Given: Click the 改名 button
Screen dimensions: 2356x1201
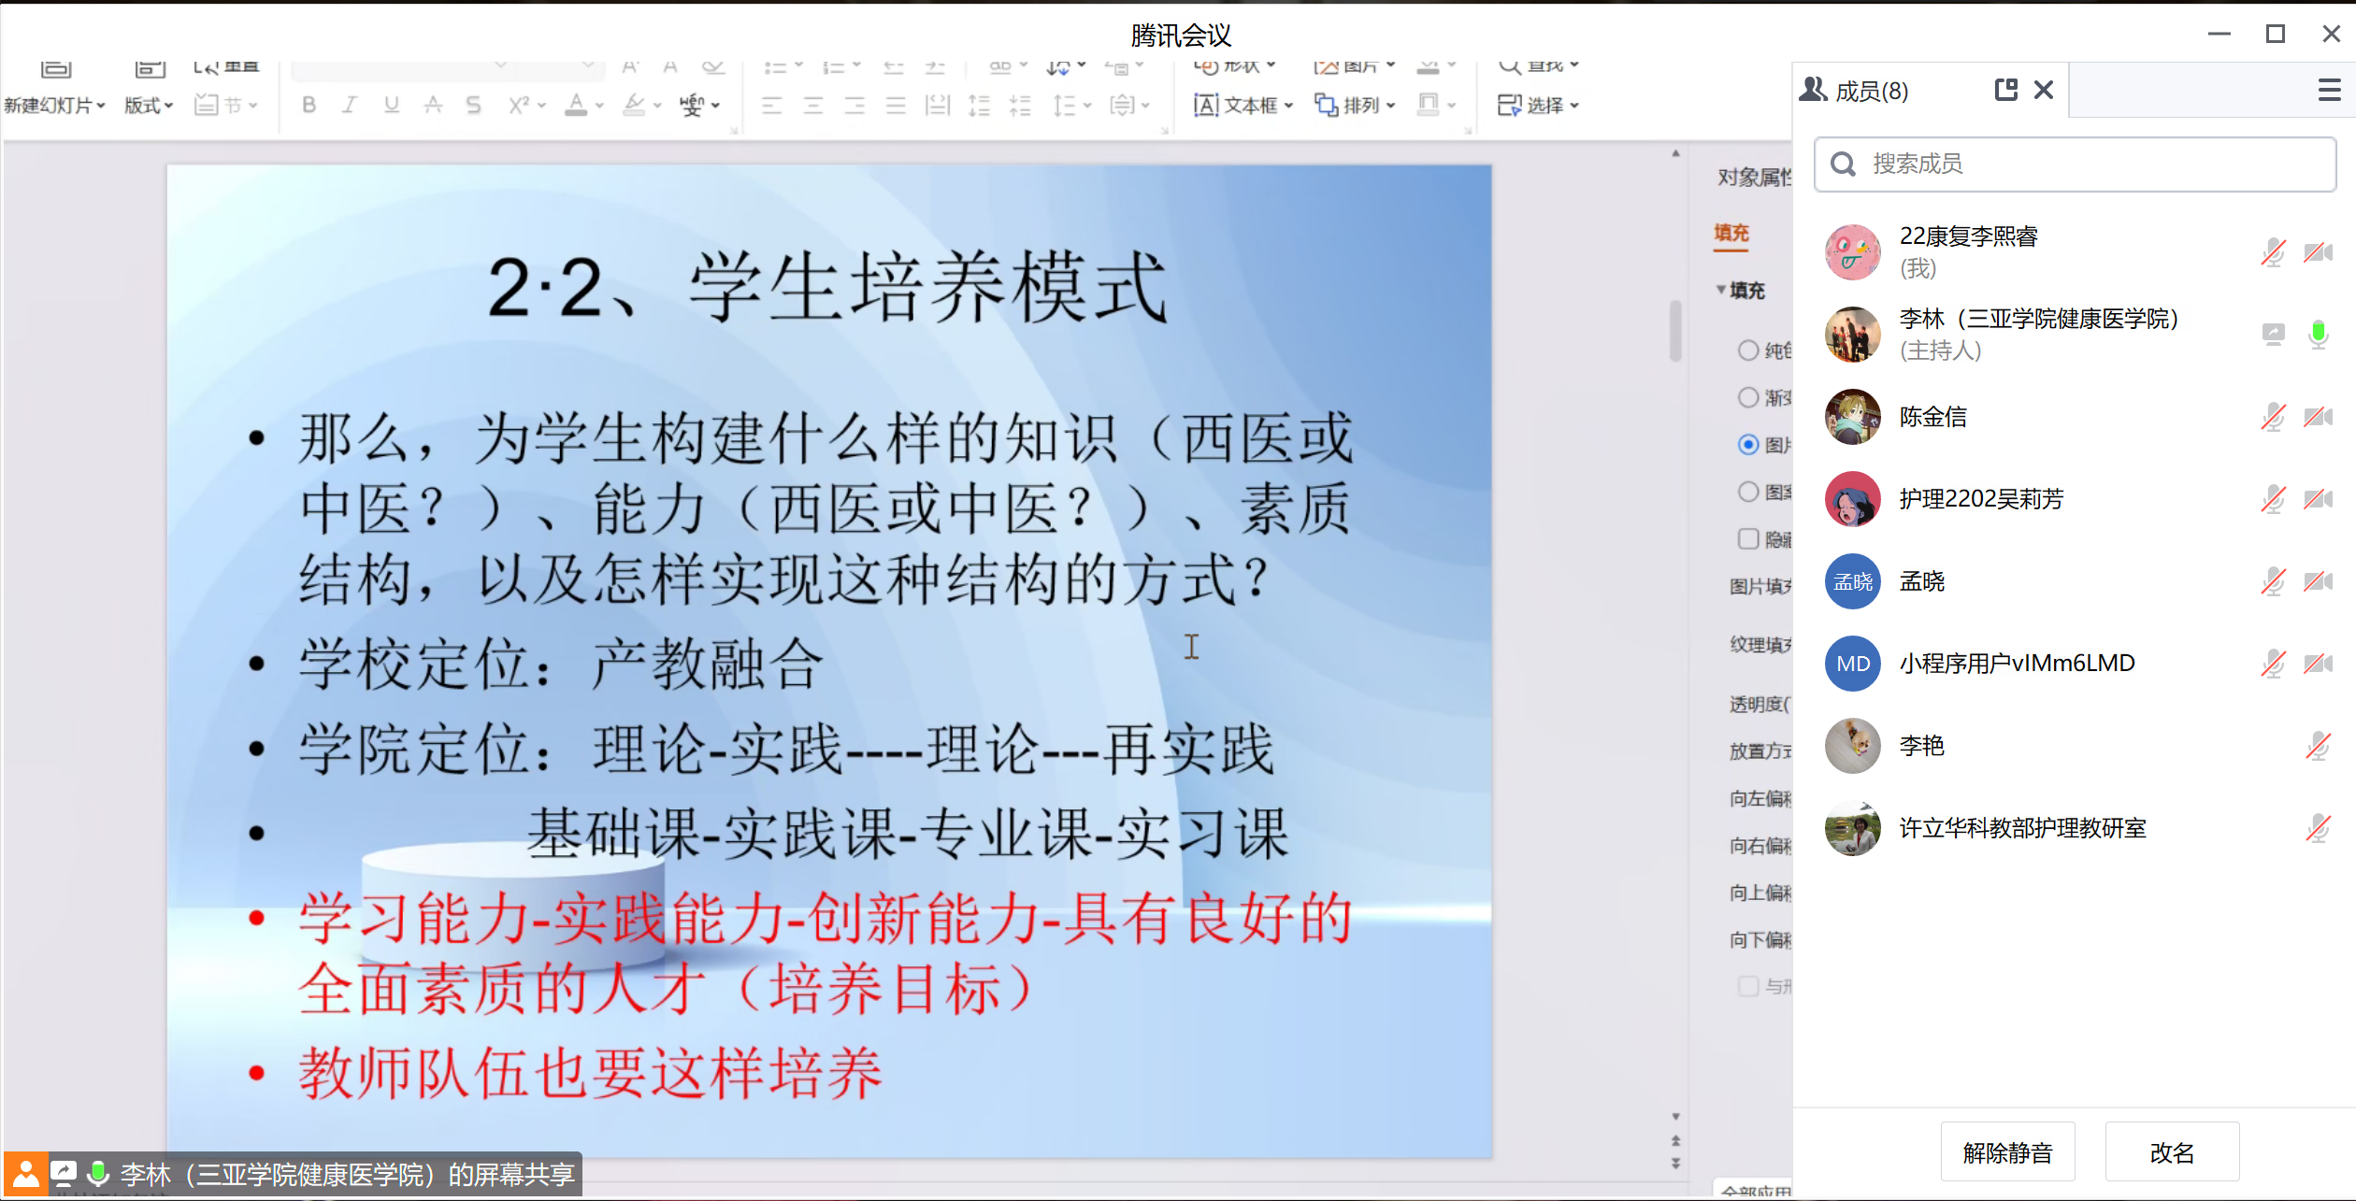Looking at the screenshot, I should pos(2172,1152).
